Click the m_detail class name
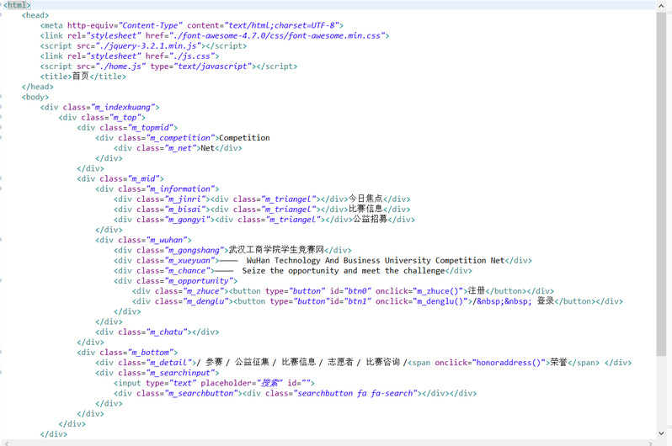Screen dimensions: 672x446 168,363
